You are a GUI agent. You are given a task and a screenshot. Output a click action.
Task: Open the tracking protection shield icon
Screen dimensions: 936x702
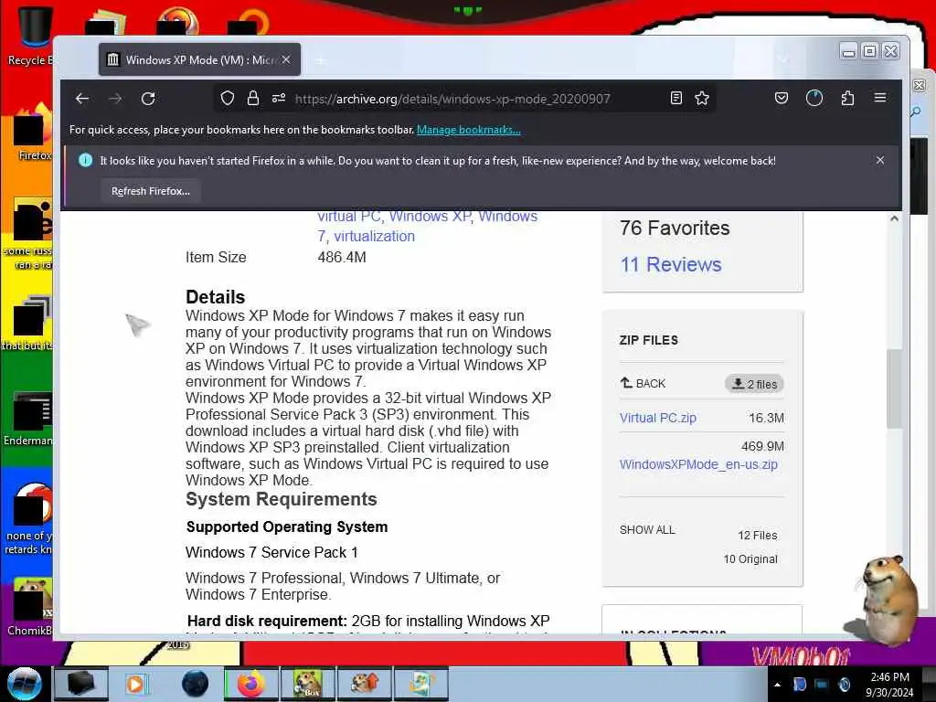tap(228, 99)
